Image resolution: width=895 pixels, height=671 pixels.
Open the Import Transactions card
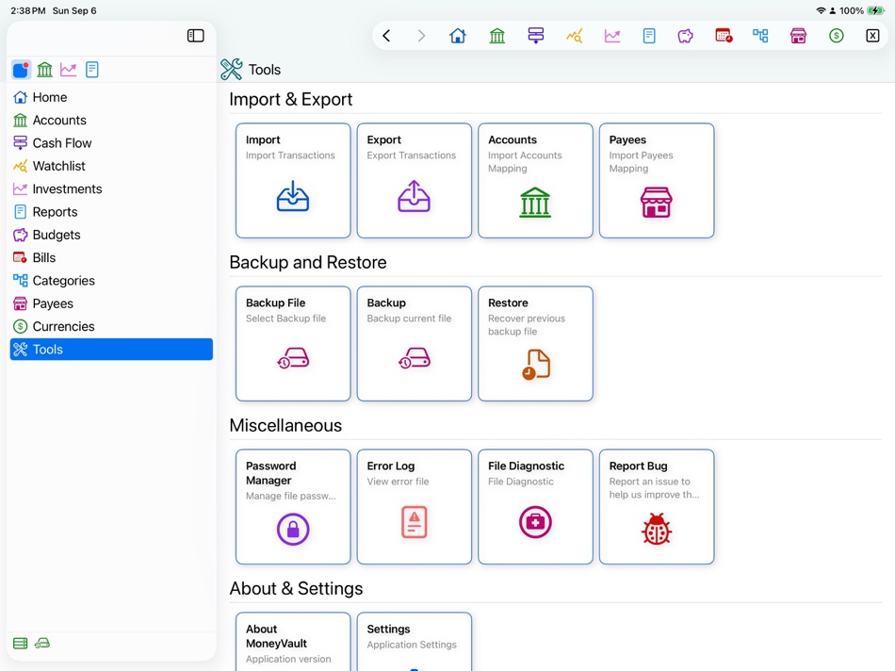pos(293,180)
